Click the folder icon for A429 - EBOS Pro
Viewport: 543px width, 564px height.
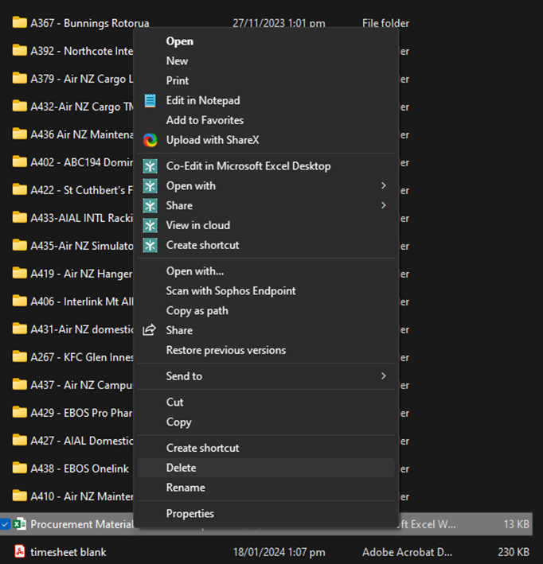(19, 412)
